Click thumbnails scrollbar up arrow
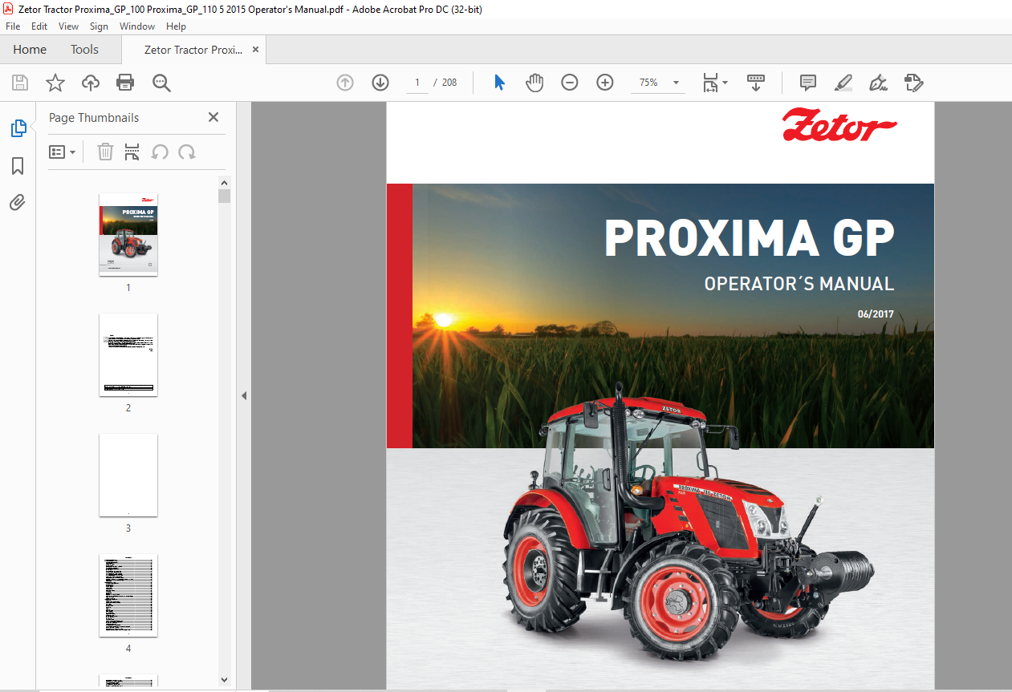Viewport: 1012px width, 692px height. click(224, 182)
